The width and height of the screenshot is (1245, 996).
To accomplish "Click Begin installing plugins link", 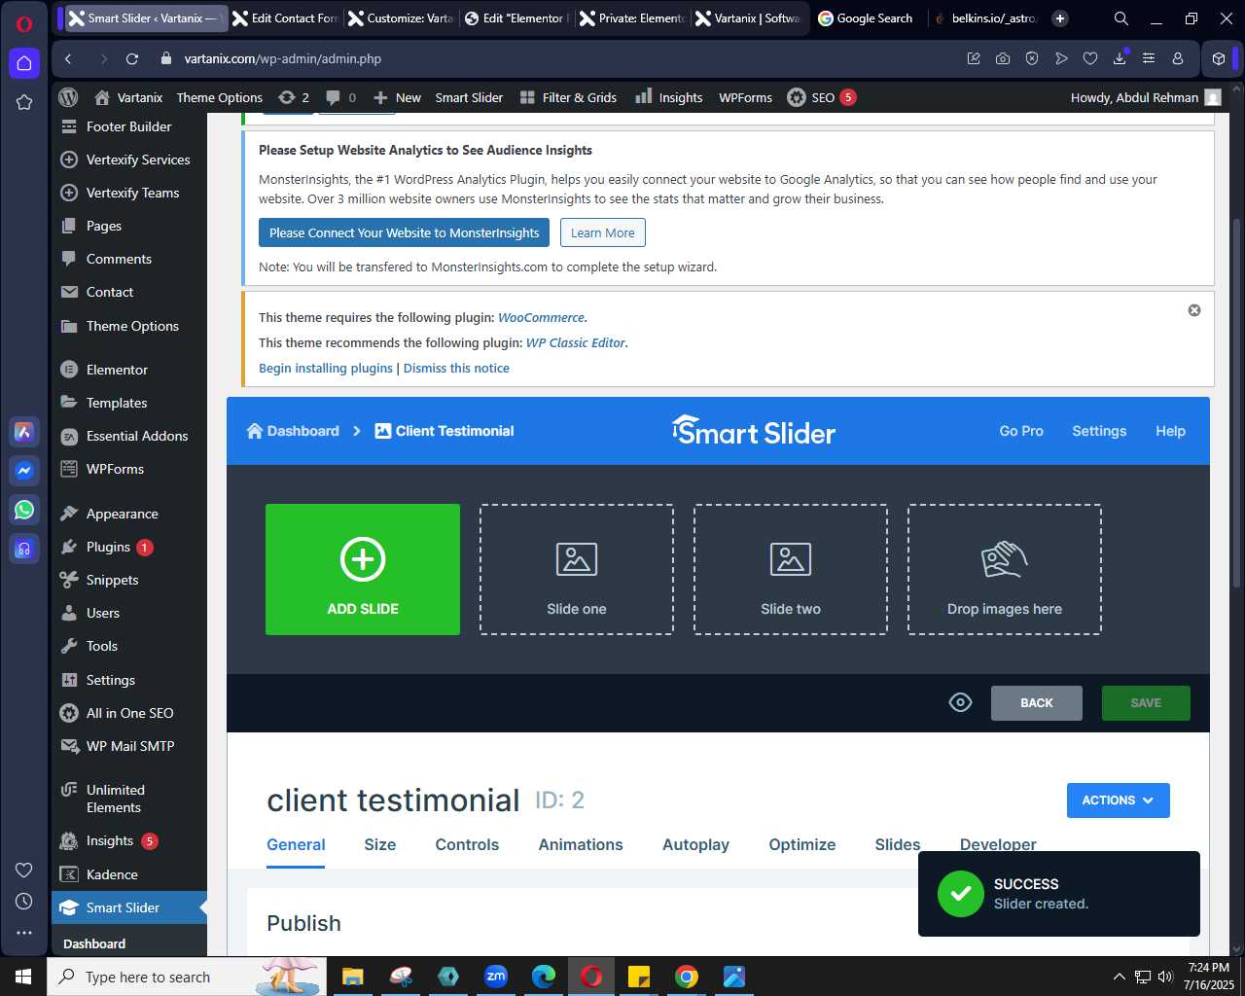I will point(326,368).
